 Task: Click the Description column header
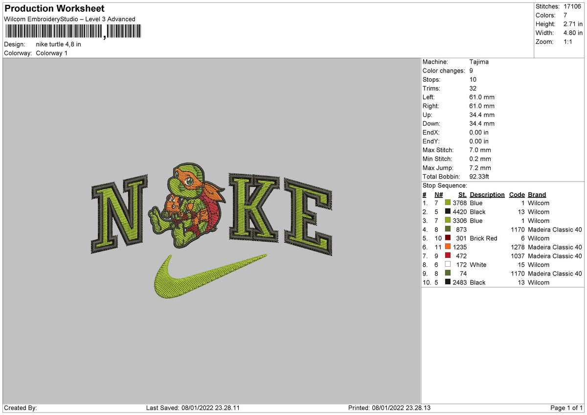[x=487, y=194]
